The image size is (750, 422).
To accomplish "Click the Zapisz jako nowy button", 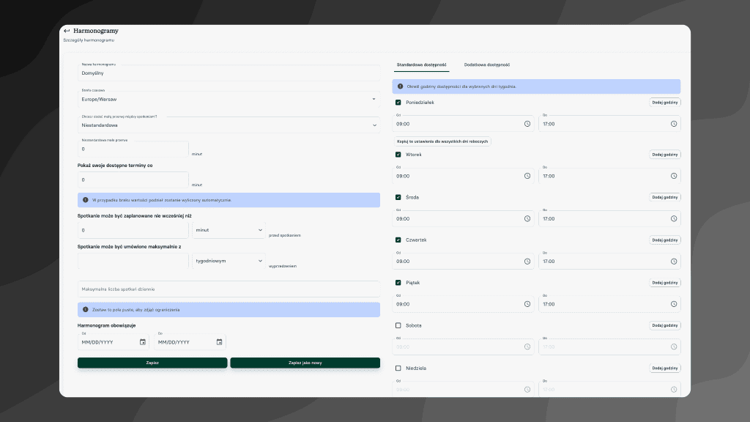I will tap(305, 363).
